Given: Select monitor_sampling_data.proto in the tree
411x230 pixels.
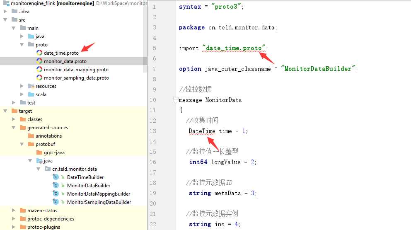Looking at the screenshot, I should click(76, 78).
